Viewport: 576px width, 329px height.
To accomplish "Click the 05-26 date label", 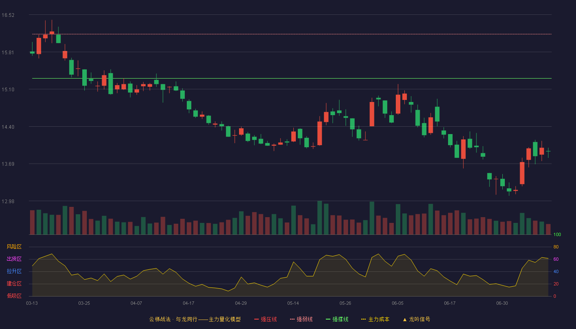I will pos(345,303).
